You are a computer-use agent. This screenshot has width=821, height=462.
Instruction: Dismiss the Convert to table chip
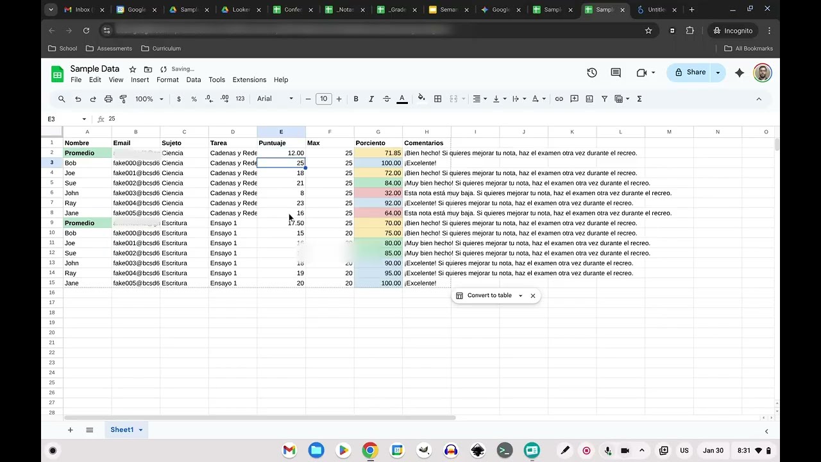click(533, 296)
